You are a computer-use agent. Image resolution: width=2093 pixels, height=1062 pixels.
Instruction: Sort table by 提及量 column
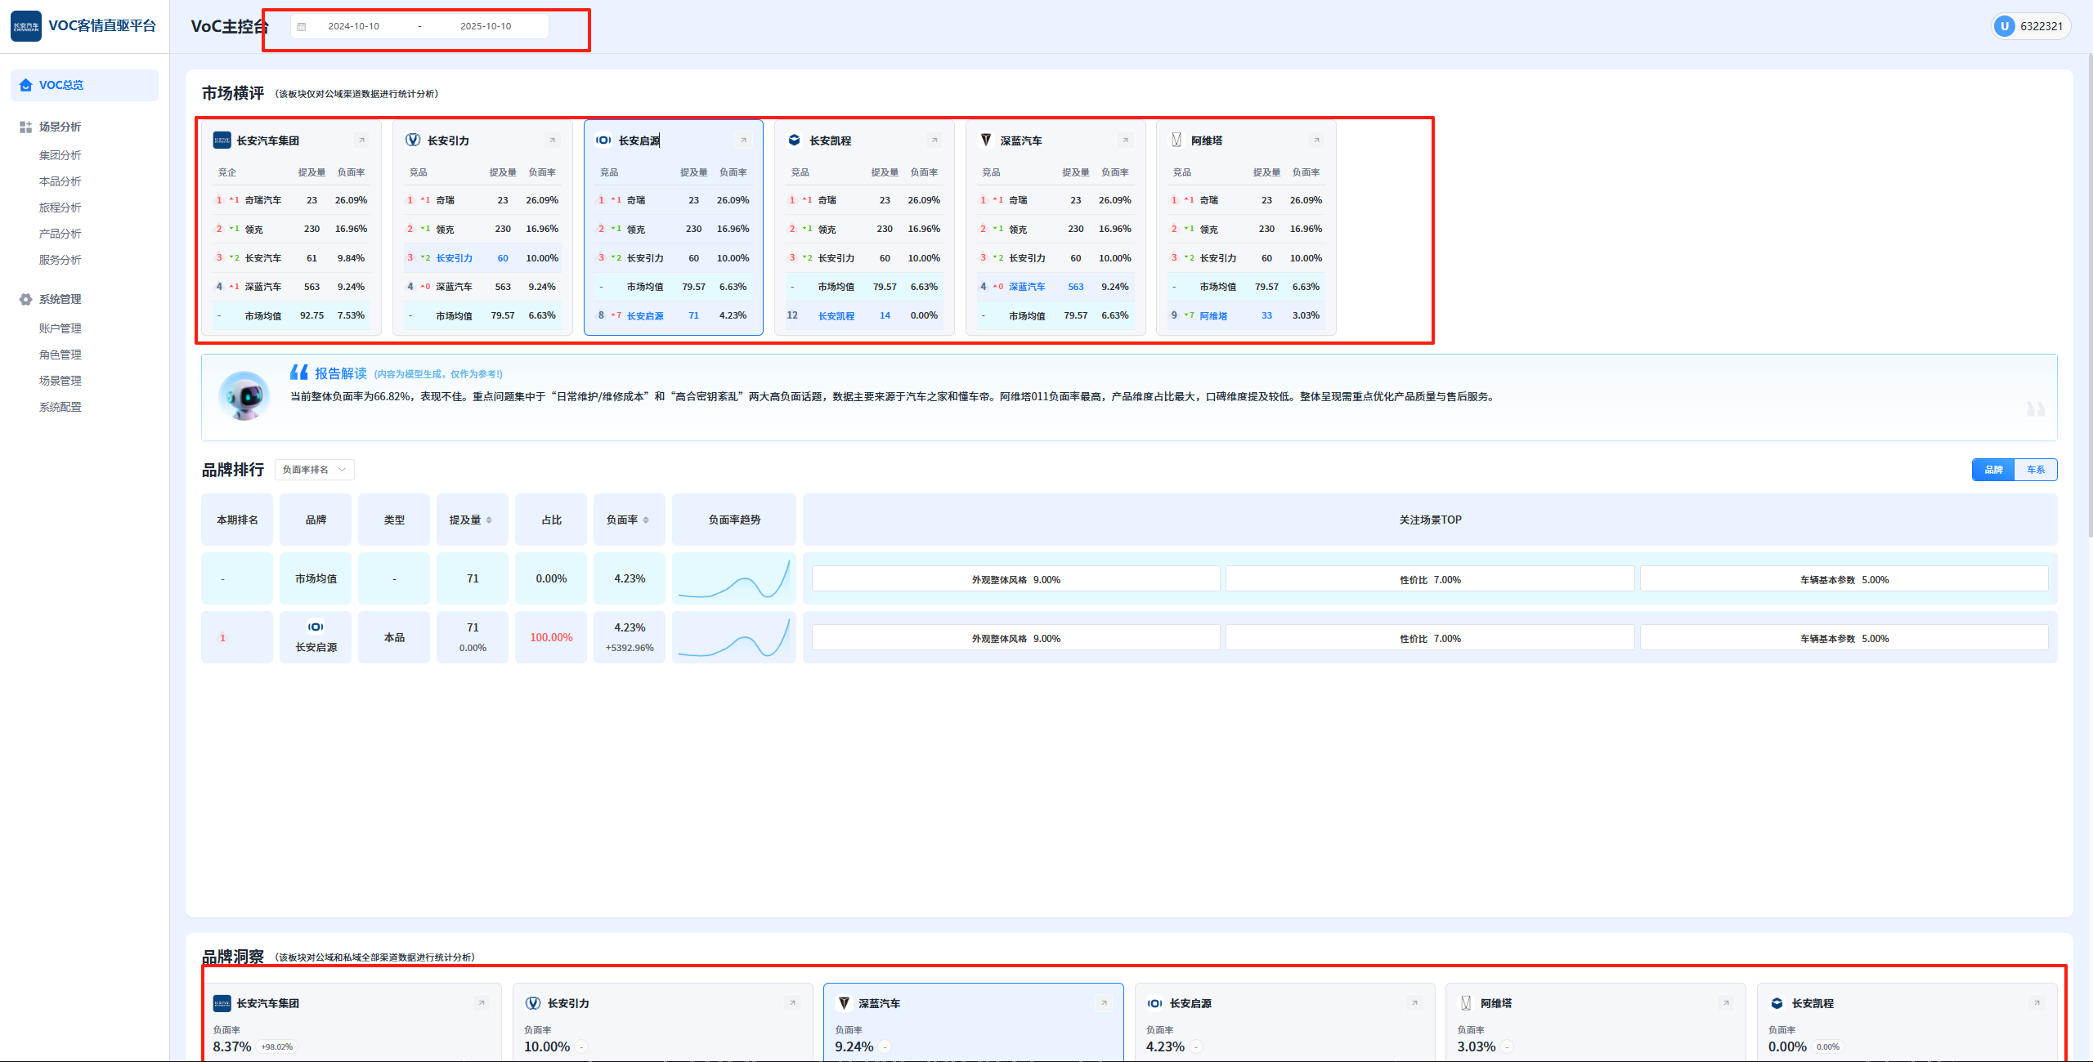[x=472, y=520]
